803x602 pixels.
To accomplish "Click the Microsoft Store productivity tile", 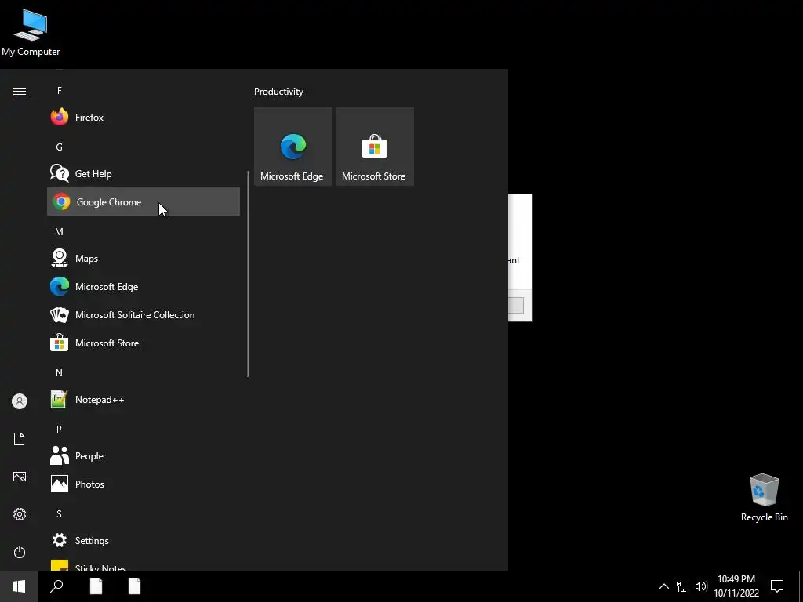I will 374,147.
